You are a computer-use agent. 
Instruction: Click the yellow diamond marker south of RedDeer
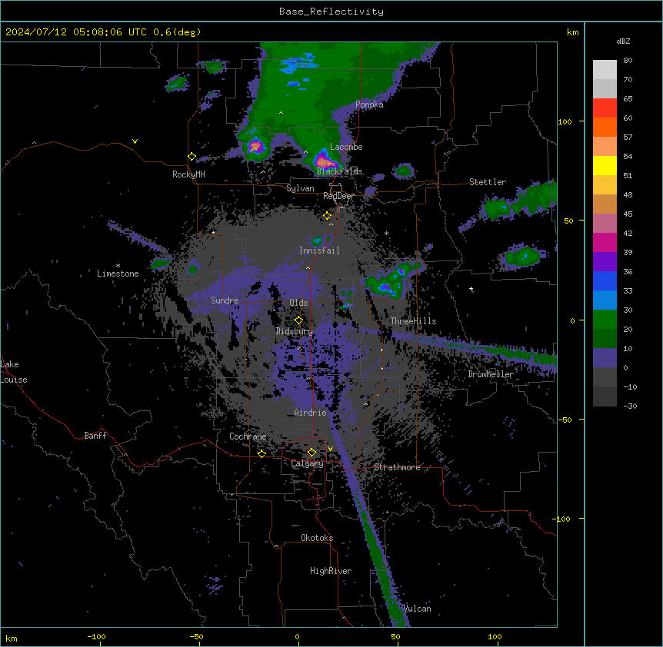[x=328, y=216]
